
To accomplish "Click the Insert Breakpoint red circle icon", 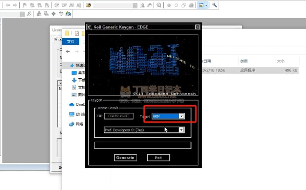I will tap(169, 5).
